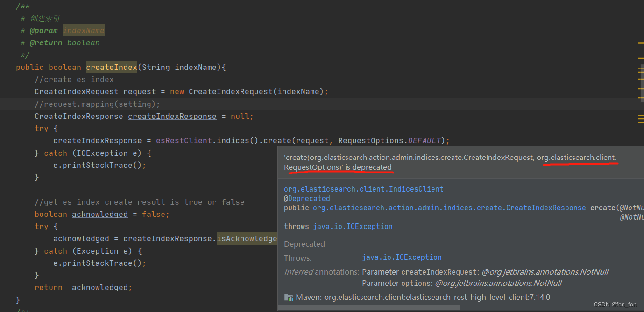The image size is (644, 312).
Task: Open the CreateIndexResponse return type link
Action: (545, 208)
